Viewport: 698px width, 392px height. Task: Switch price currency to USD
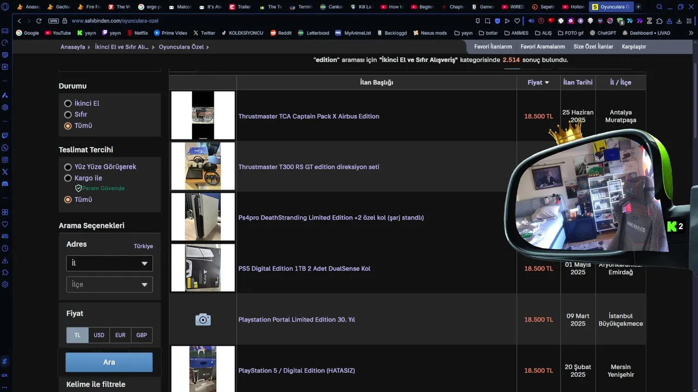[99, 335]
